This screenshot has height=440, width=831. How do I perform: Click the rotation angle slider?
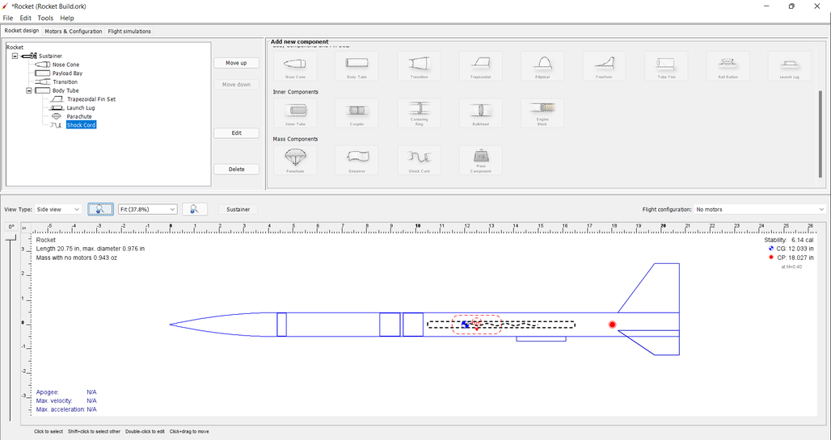click(x=11, y=323)
